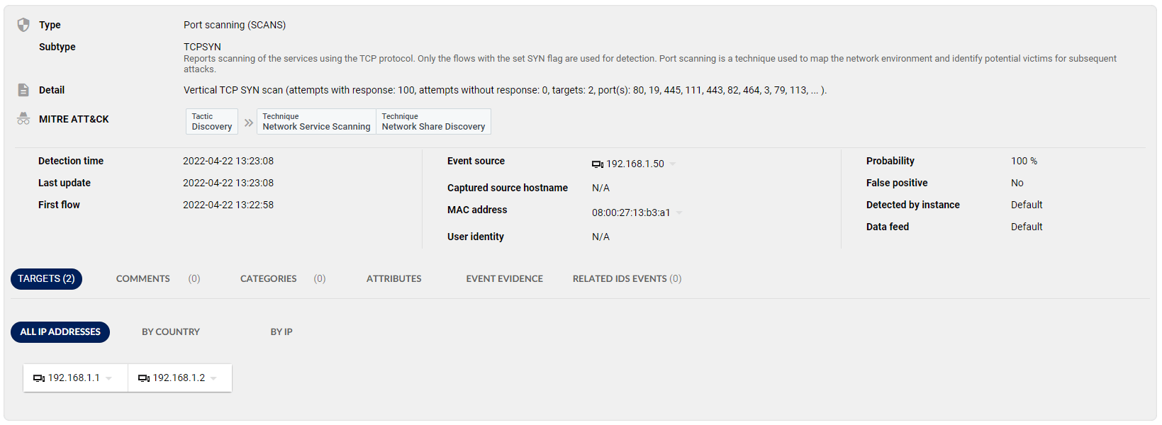Open the MAC address 08:00:27:13:b3:a1 dropdown
The height and width of the screenshot is (425, 1162).
coord(679,212)
